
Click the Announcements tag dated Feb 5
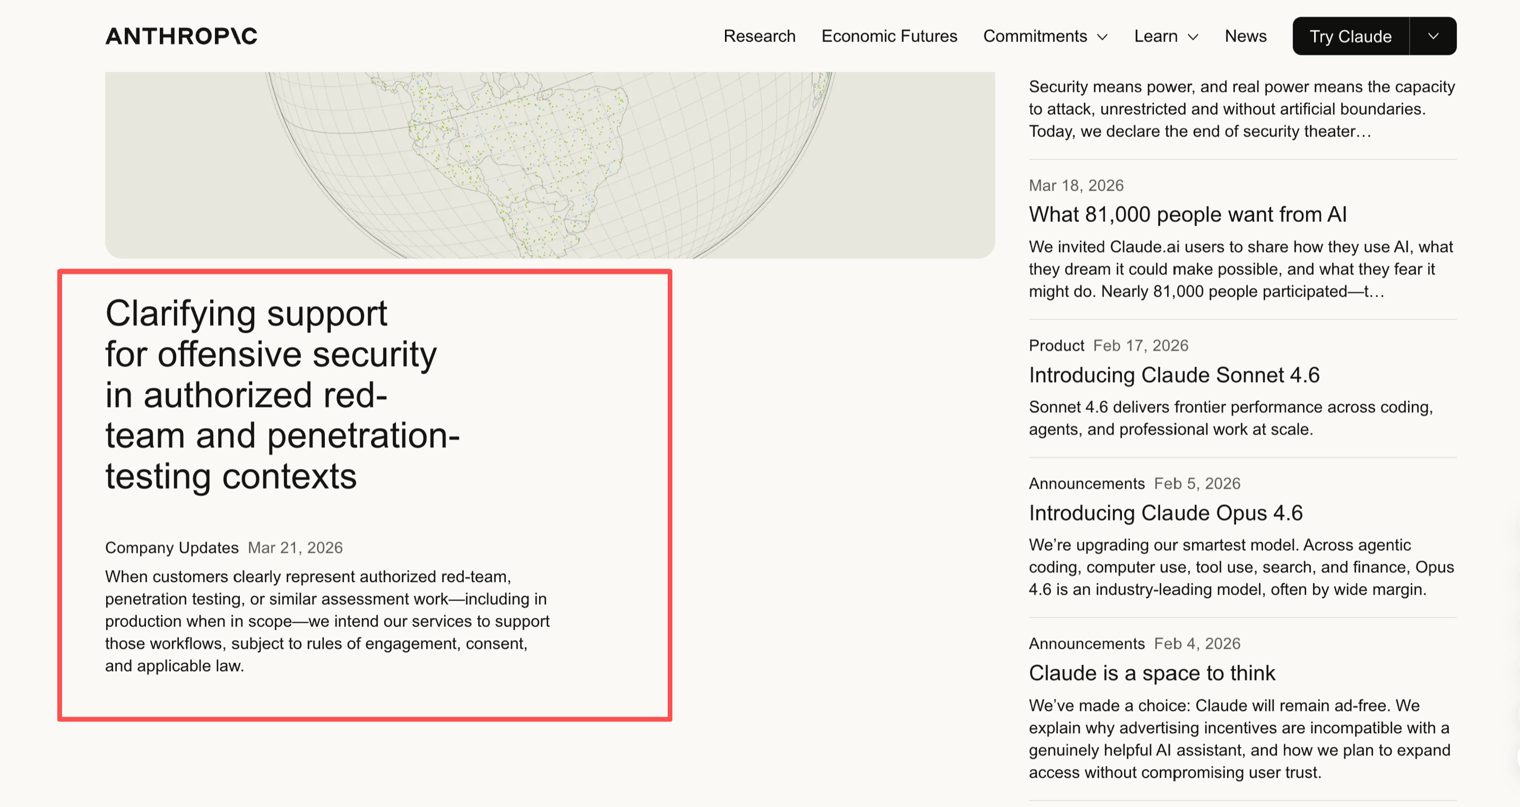(1086, 484)
